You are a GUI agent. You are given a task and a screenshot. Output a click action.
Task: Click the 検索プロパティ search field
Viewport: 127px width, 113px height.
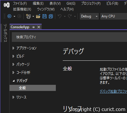[x=69, y=37]
